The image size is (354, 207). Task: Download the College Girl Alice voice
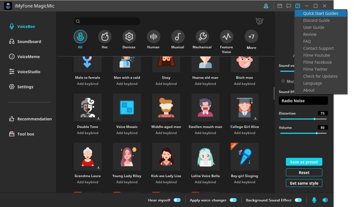pyautogui.click(x=255, y=118)
